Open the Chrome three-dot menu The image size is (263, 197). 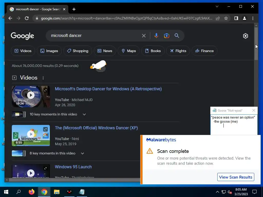(253, 18)
